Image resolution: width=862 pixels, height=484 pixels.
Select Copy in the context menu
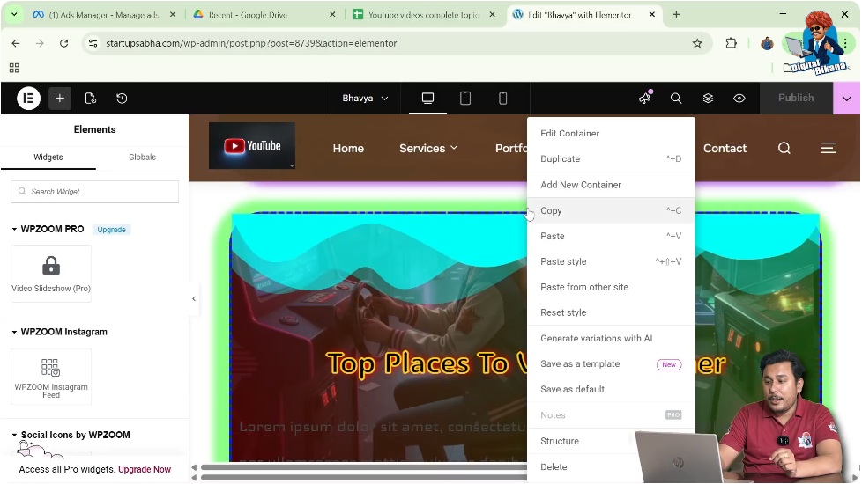pyautogui.click(x=611, y=210)
